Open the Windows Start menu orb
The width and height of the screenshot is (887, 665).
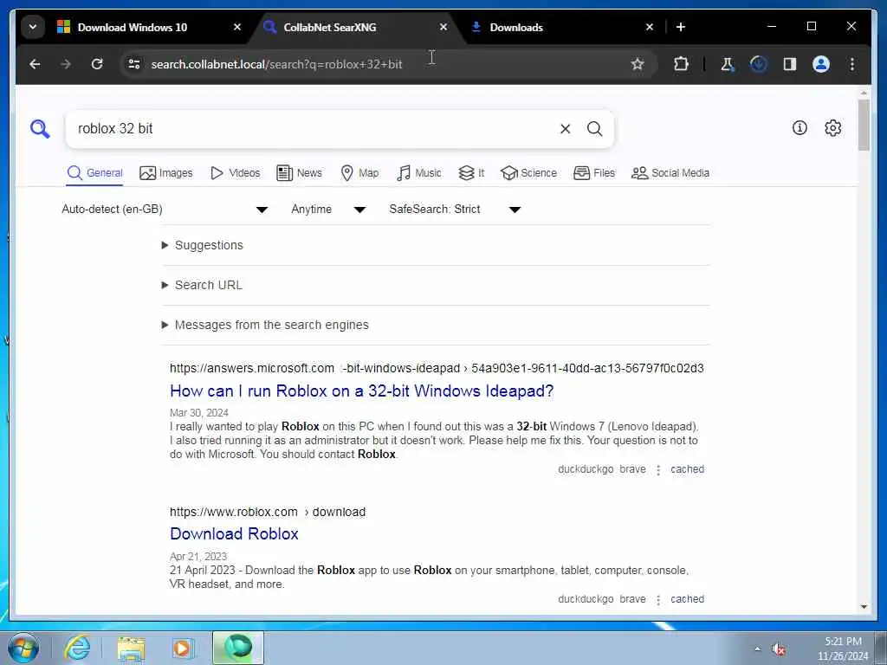[x=23, y=648]
